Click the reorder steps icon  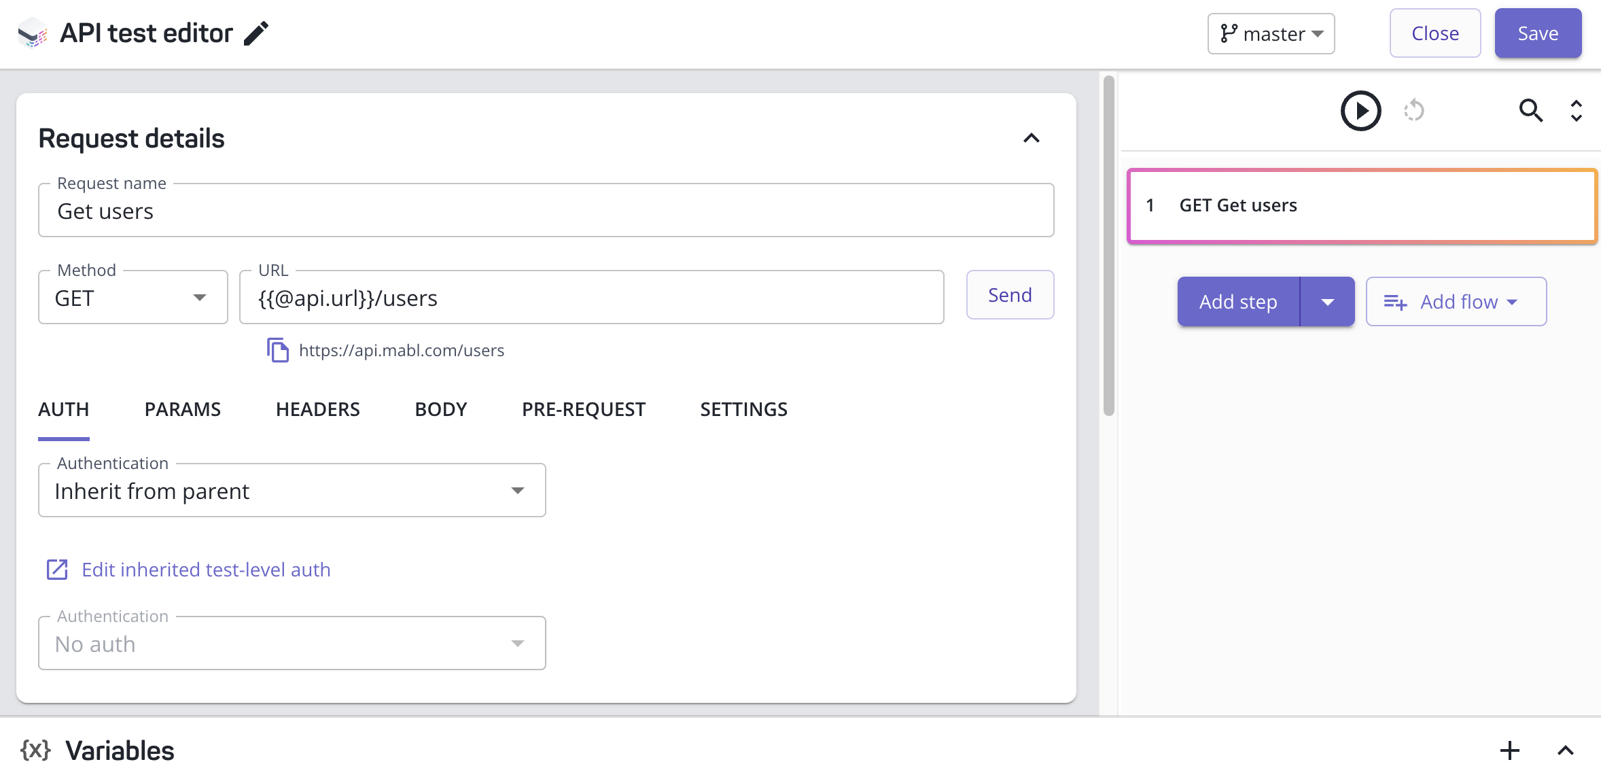[x=1576, y=110]
